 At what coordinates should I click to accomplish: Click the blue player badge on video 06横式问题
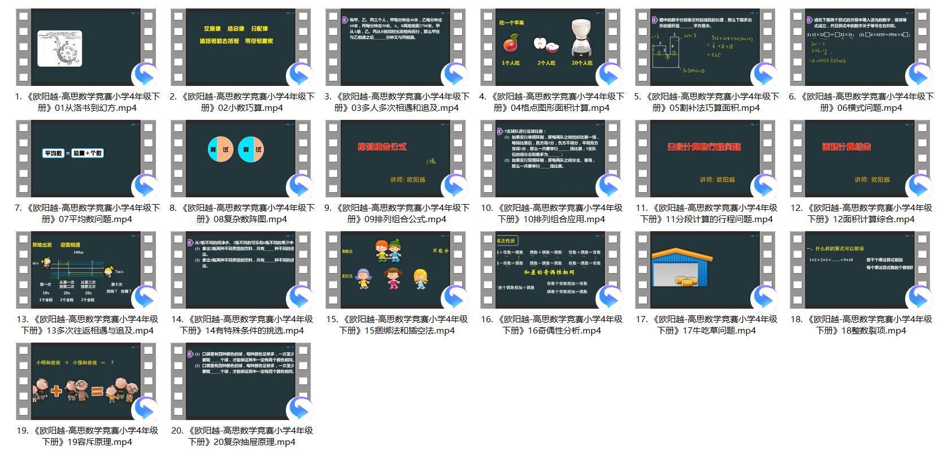pos(919,75)
